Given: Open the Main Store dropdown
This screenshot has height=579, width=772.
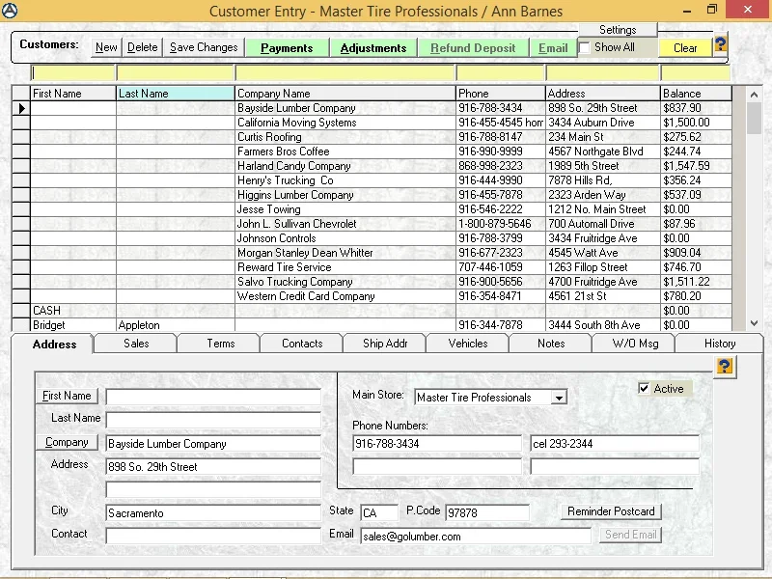Looking at the screenshot, I should pos(558,398).
